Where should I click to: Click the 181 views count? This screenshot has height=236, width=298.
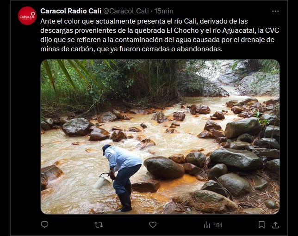tap(217, 225)
